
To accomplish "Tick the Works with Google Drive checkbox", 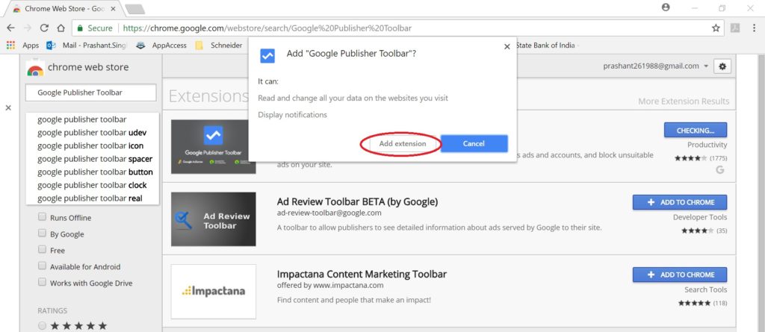I will tap(42, 282).
